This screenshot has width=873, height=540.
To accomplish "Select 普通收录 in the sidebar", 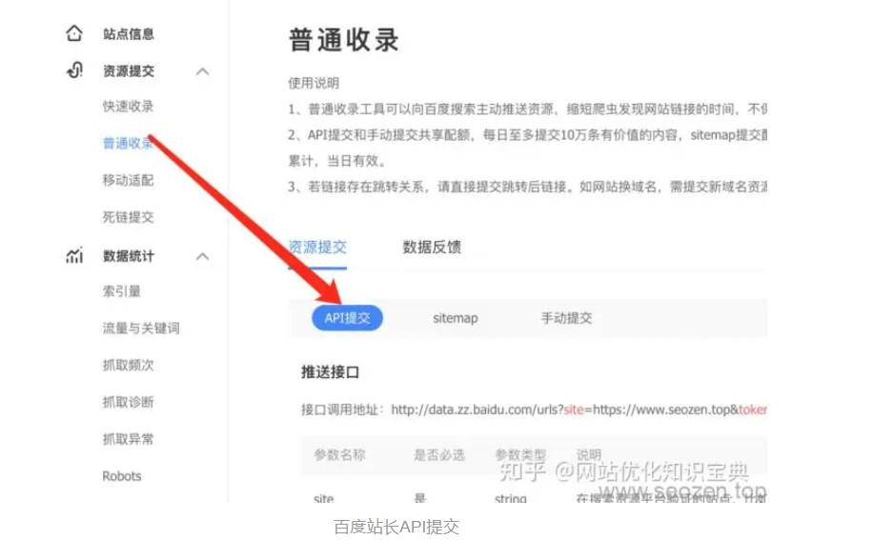I will pos(128,144).
